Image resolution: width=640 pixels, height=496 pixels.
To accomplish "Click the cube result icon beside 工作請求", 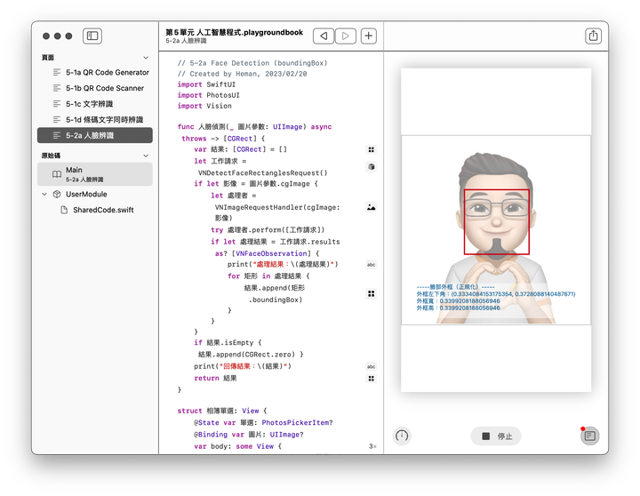I will point(371,166).
